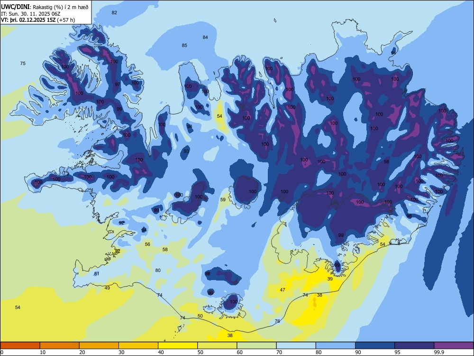Click the legend tick label '0'

click(2, 352)
